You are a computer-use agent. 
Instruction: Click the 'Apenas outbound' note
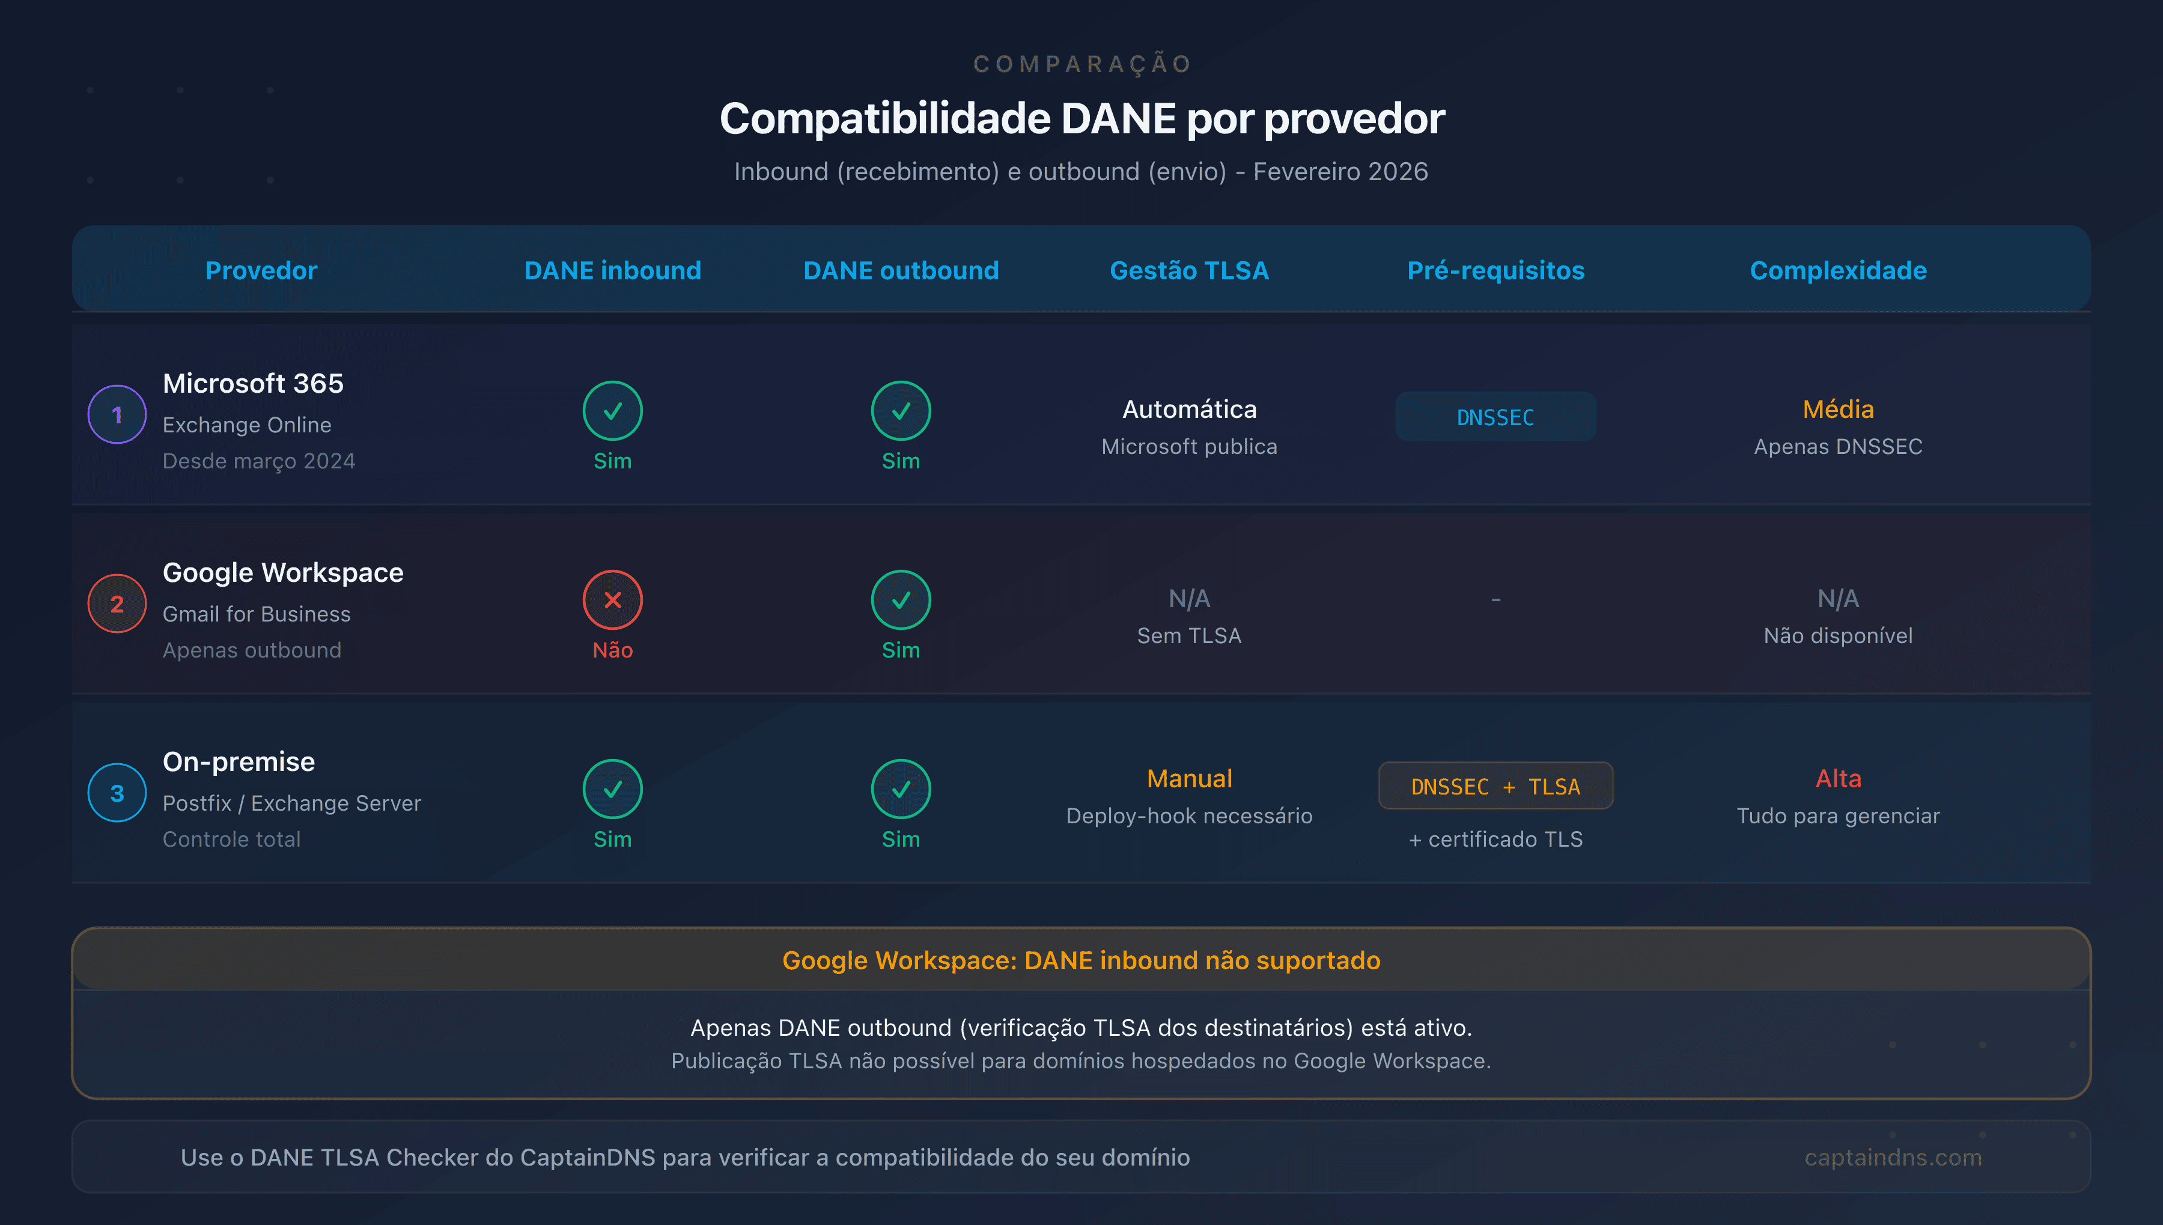tap(252, 650)
